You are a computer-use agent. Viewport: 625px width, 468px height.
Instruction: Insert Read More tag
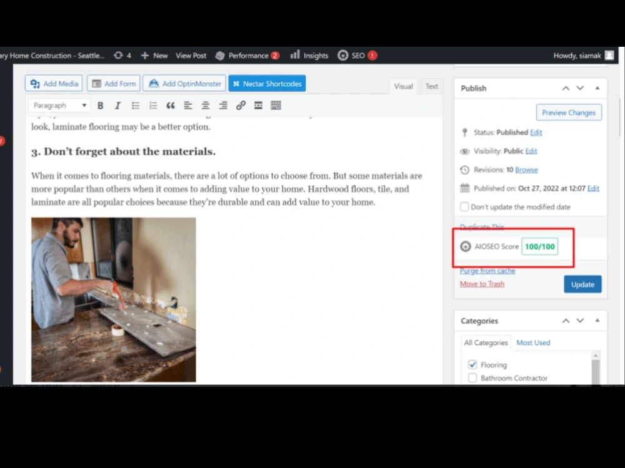tap(258, 105)
